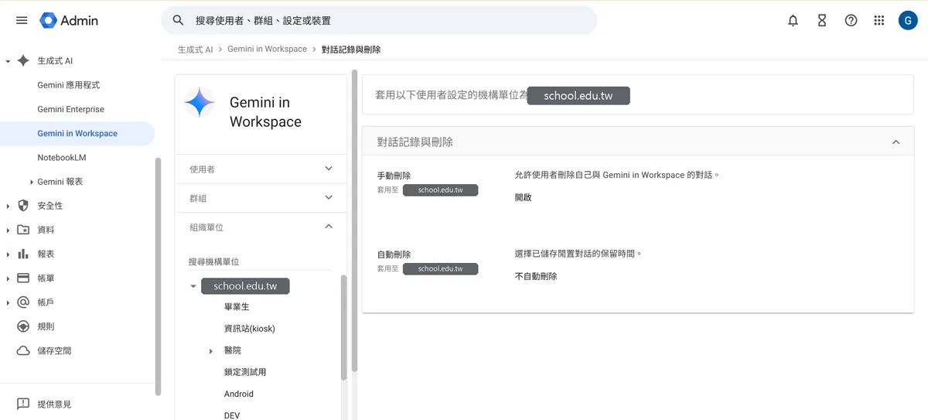Open the main hamburger menu
The height and width of the screenshot is (420, 928).
click(x=22, y=21)
